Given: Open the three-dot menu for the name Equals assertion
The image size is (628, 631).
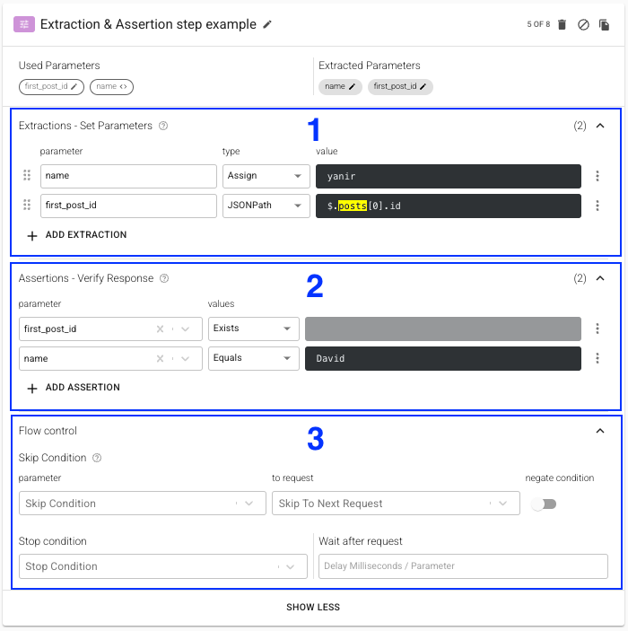Looking at the screenshot, I should pyautogui.click(x=597, y=358).
